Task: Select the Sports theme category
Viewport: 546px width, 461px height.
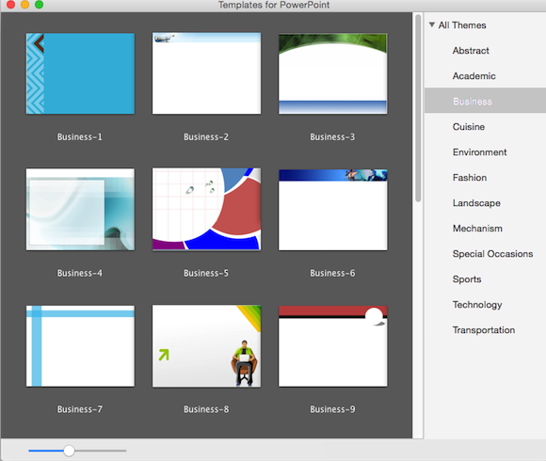Action: 467,279
